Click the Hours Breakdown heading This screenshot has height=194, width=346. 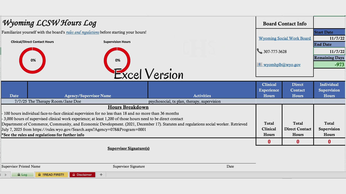(128, 107)
